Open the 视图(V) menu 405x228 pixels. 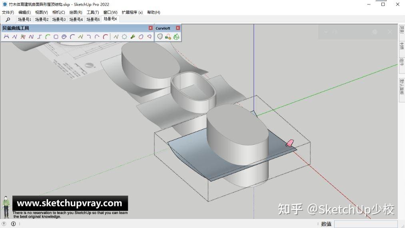pos(42,12)
